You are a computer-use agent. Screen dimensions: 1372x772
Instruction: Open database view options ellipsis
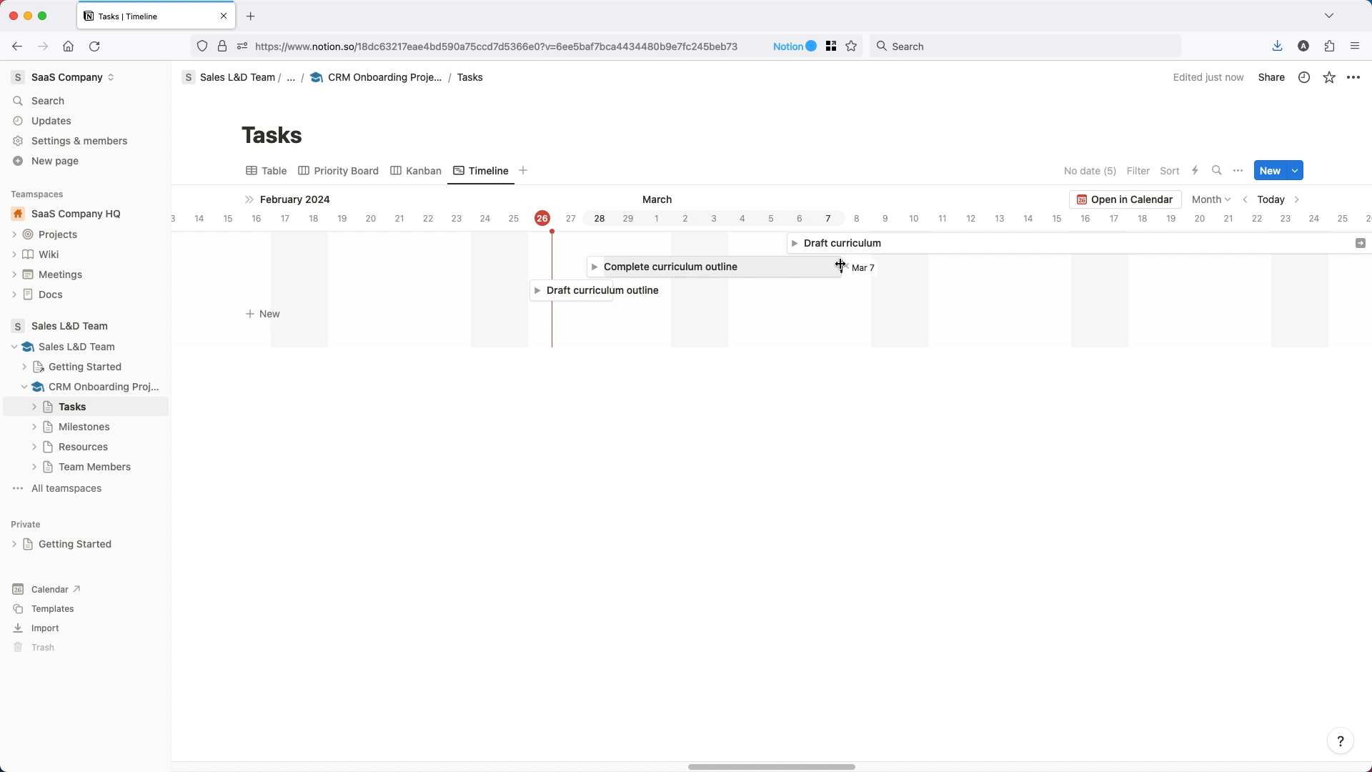(1238, 171)
